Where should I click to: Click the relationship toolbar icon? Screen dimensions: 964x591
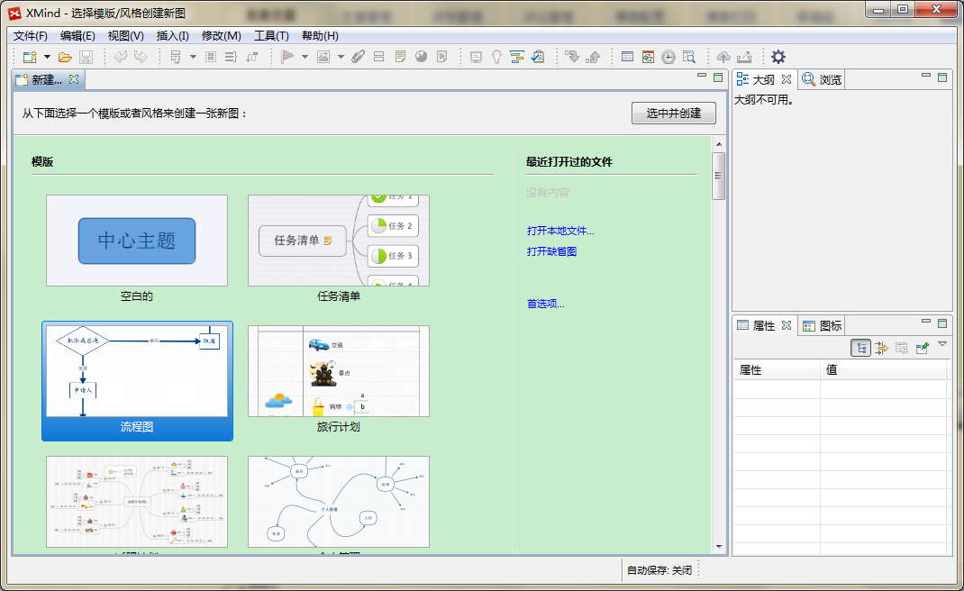click(x=252, y=57)
